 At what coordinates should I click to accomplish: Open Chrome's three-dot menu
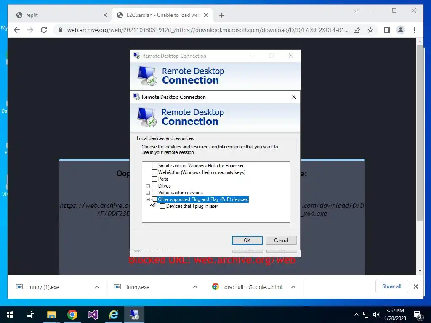(414, 30)
